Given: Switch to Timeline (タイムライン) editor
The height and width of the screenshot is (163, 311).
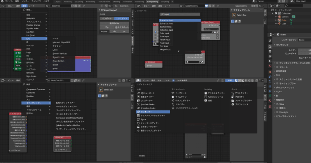Looking at the screenshot, I should point(179,97).
